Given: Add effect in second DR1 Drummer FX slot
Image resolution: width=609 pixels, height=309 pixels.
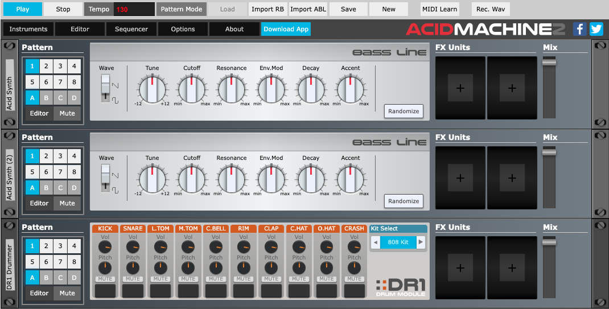Looking at the screenshot, I should point(512,268).
